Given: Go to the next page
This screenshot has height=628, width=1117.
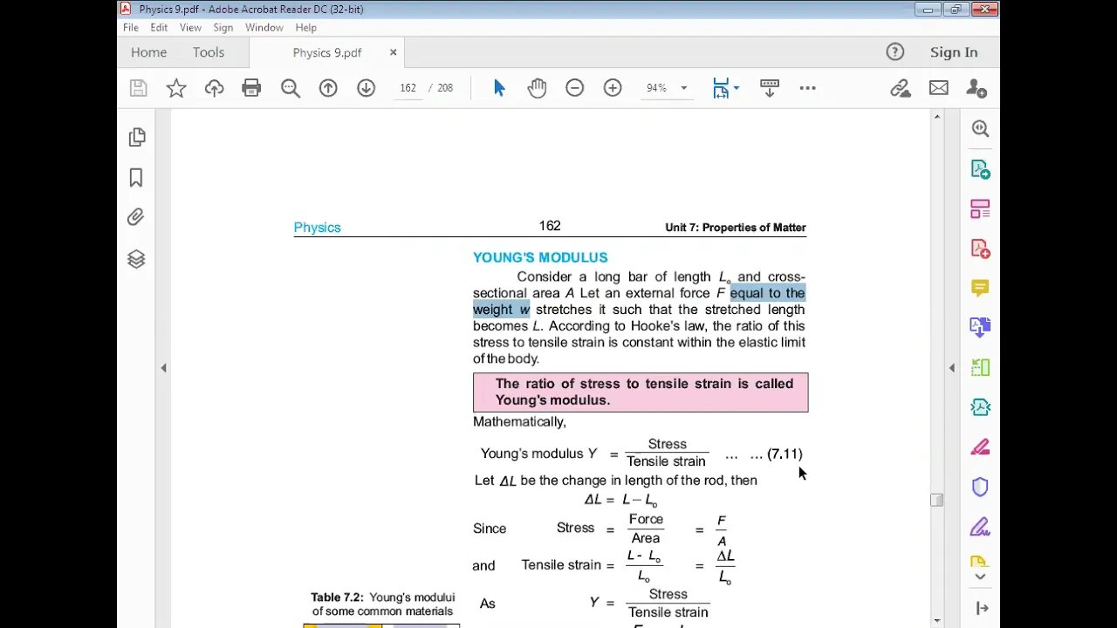Looking at the screenshot, I should coord(366,88).
